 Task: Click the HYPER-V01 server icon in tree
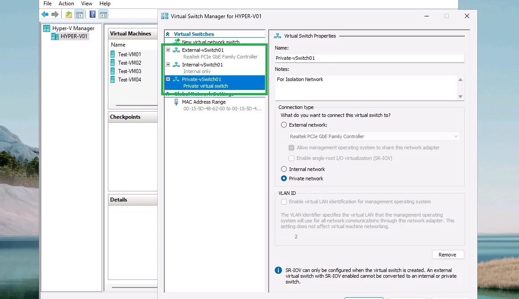55,36
